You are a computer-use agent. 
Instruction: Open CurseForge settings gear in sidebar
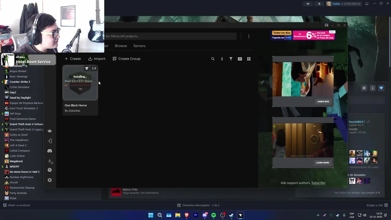[x=50, y=180]
